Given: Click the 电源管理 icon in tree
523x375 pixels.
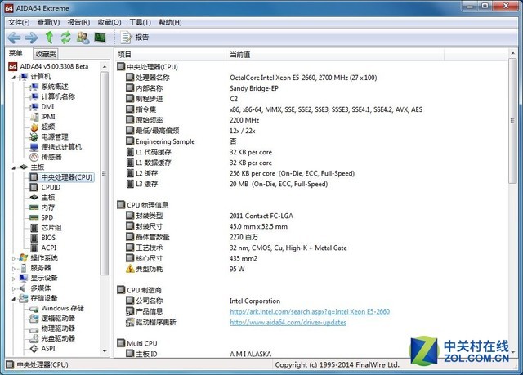Looking at the screenshot, I should pos(34,137).
